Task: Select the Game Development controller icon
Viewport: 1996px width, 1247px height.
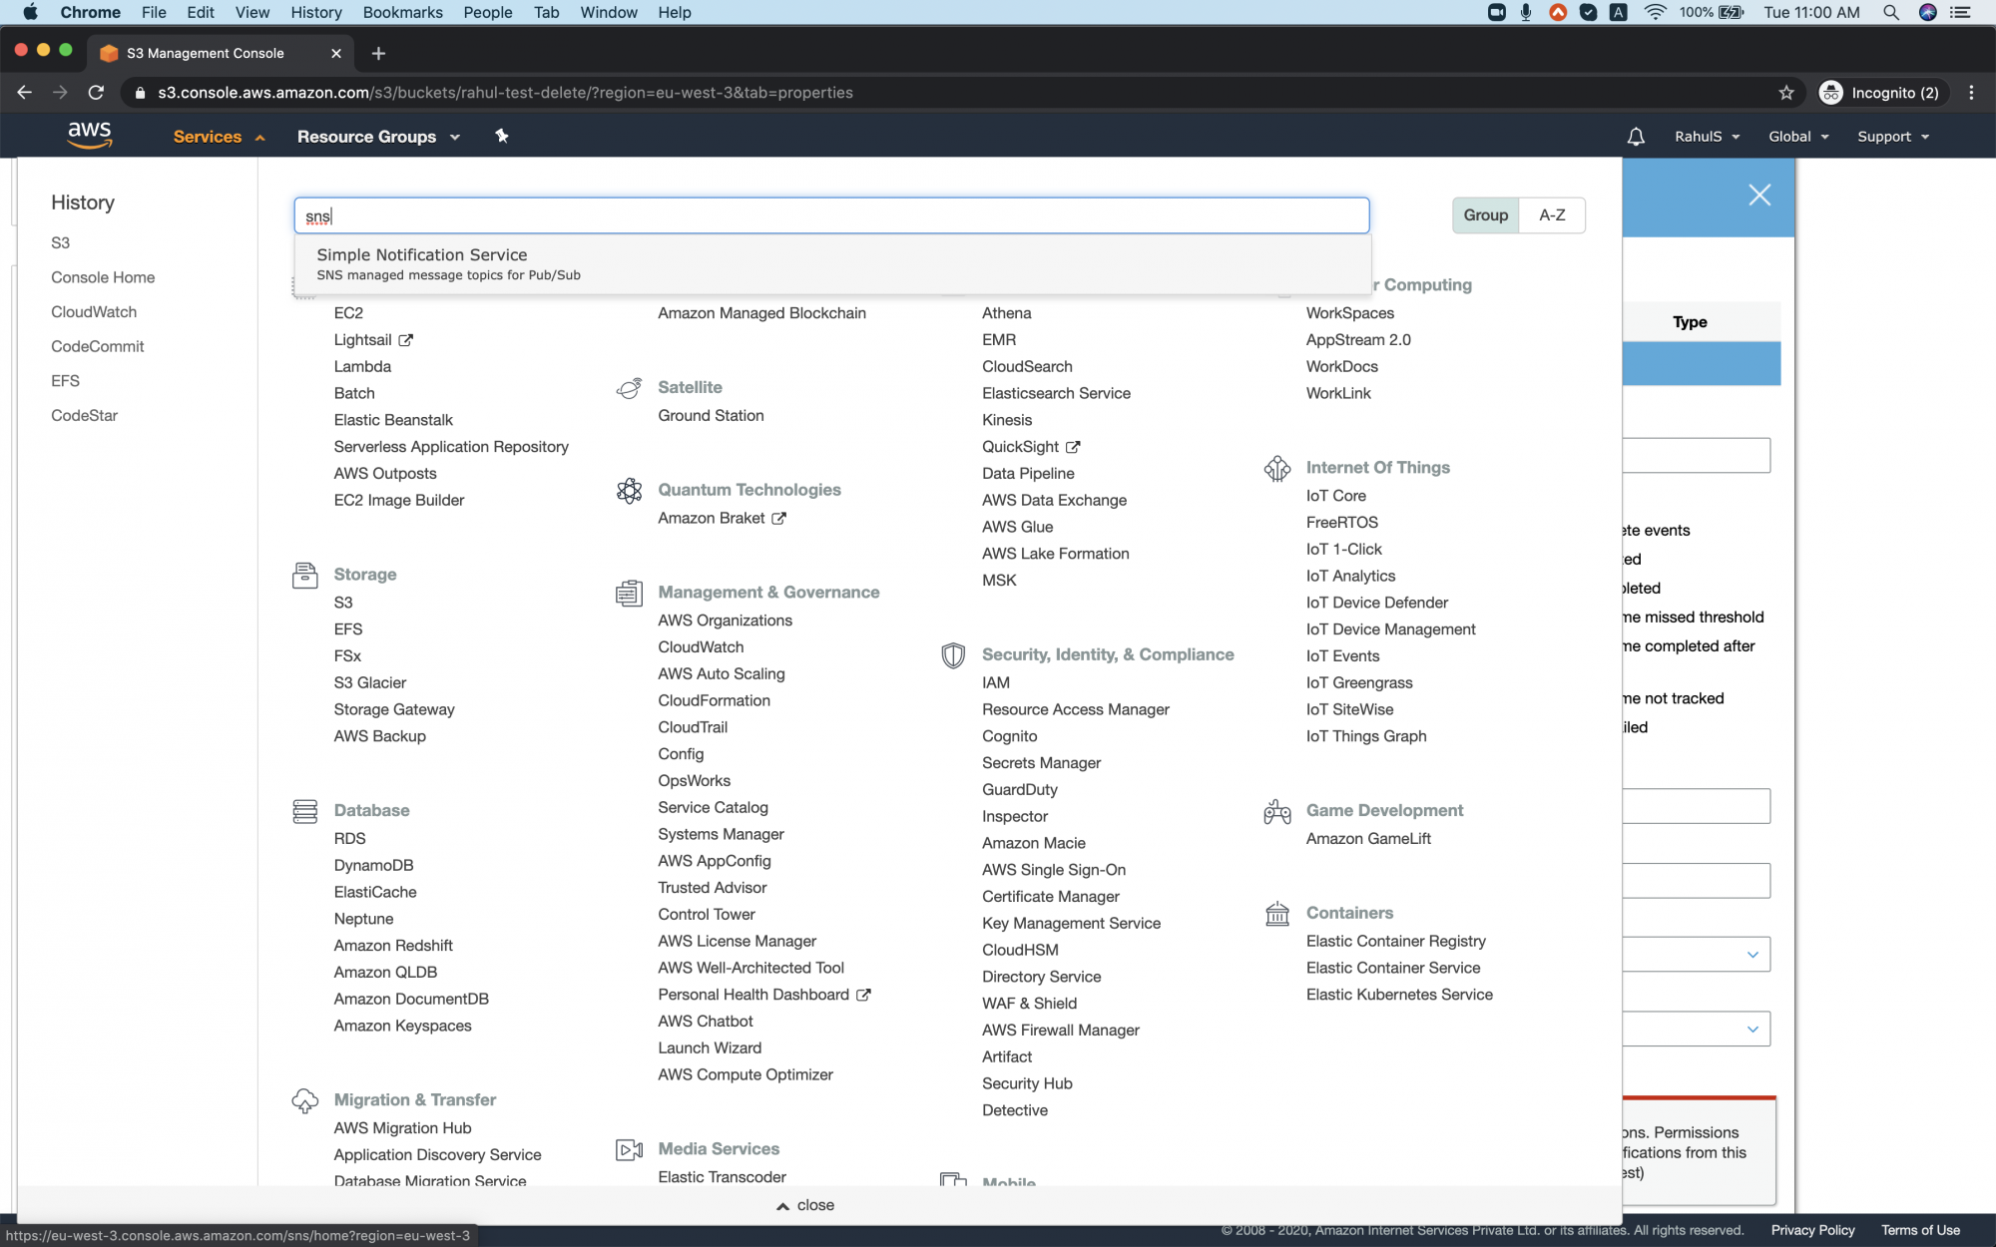Action: click(x=1276, y=811)
